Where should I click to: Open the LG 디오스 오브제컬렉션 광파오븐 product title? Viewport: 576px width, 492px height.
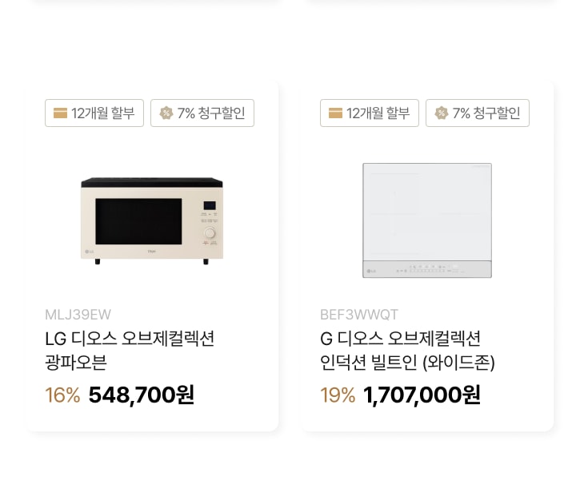click(130, 350)
